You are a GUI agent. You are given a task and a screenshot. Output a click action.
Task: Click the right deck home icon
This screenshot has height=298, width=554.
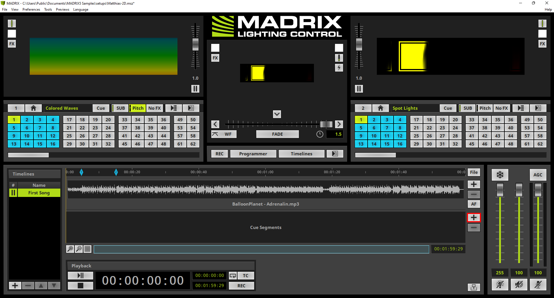pos(381,108)
